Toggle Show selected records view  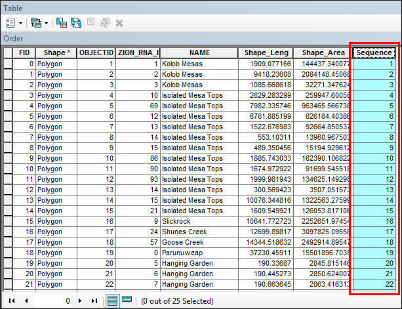point(127,299)
